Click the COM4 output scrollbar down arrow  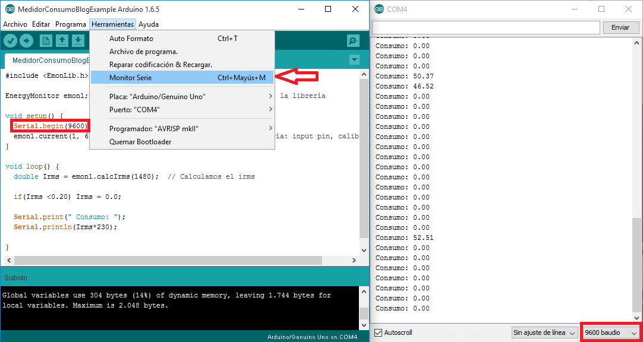coord(636,318)
